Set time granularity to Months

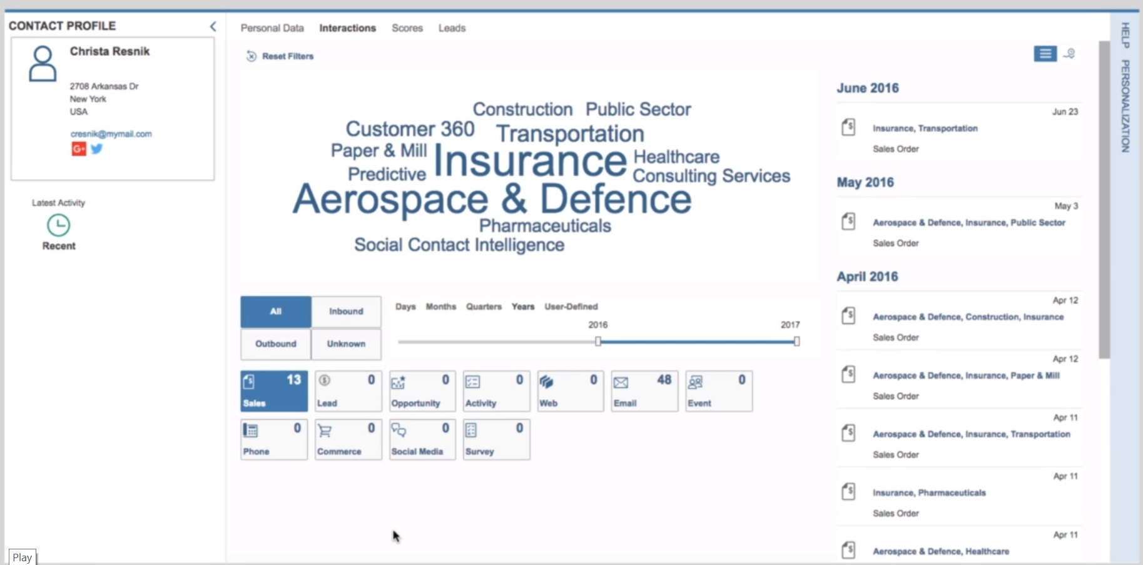(x=441, y=307)
